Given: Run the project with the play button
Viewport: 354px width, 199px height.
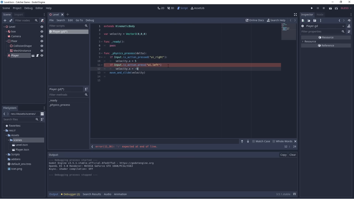Looking at the screenshot, I should [311, 8].
